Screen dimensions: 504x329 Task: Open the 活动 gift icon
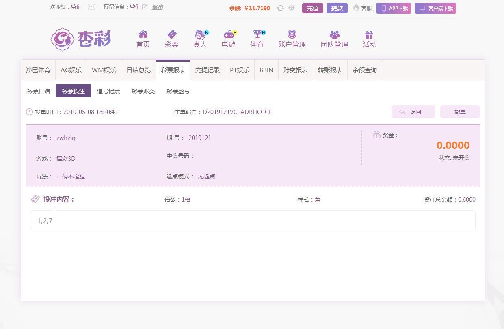[369, 34]
